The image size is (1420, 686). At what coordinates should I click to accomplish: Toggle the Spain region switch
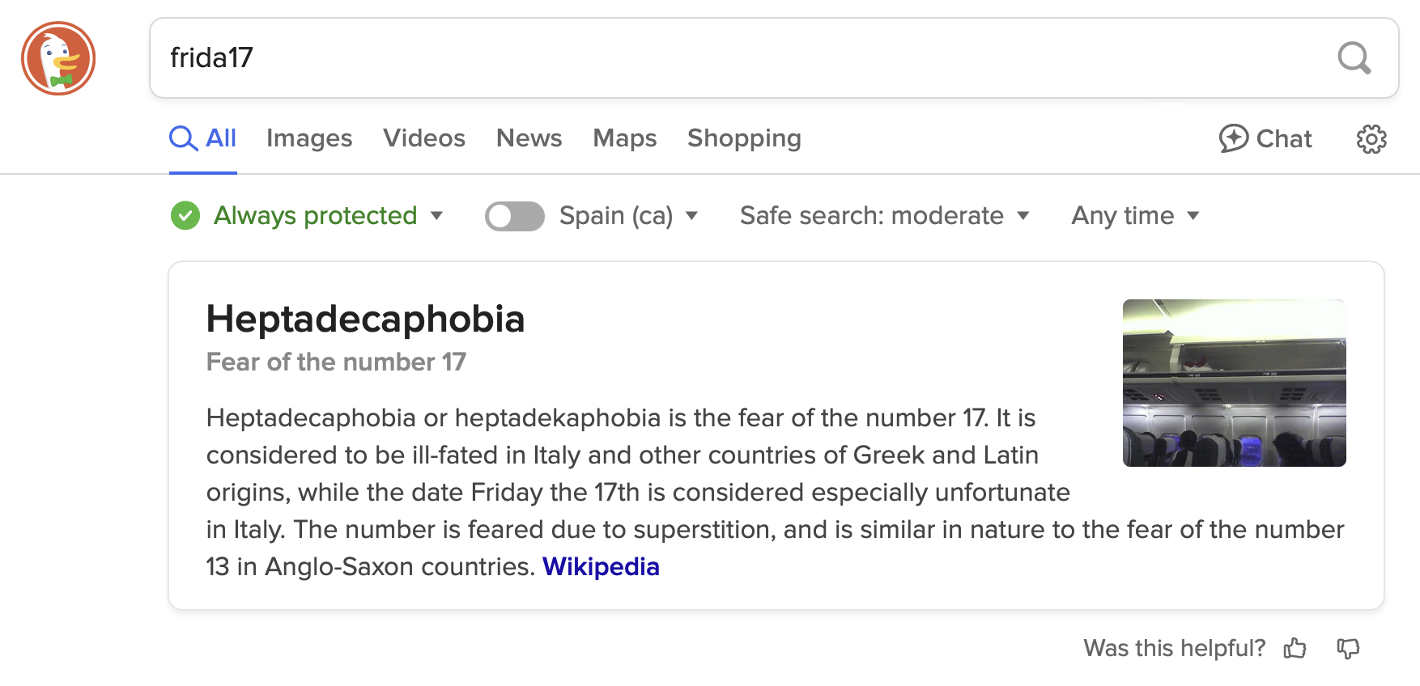point(515,216)
